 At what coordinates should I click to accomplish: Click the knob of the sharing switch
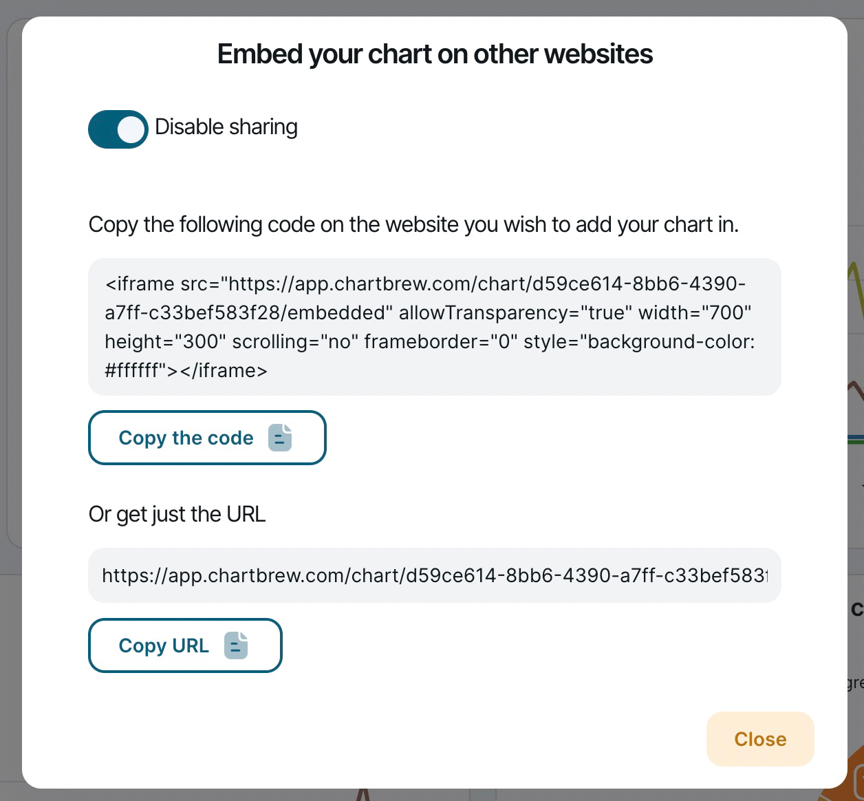pyautogui.click(x=131, y=129)
